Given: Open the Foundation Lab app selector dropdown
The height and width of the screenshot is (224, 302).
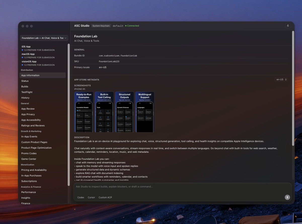Looking at the screenshot, I should (x=44, y=38).
